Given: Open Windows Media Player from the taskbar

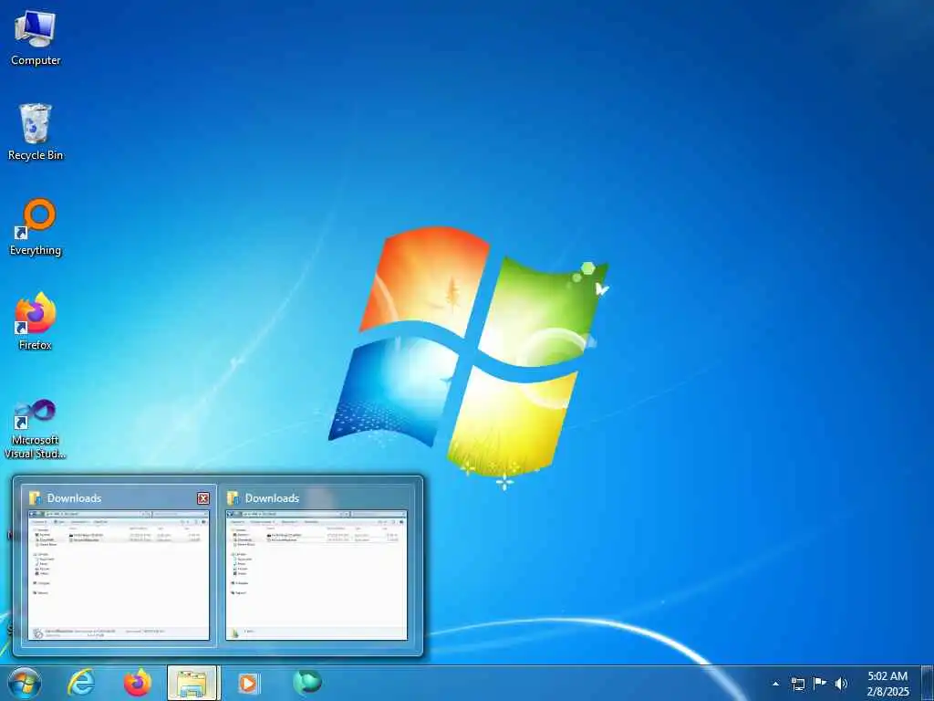Looking at the screenshot, I should [248, 683].
